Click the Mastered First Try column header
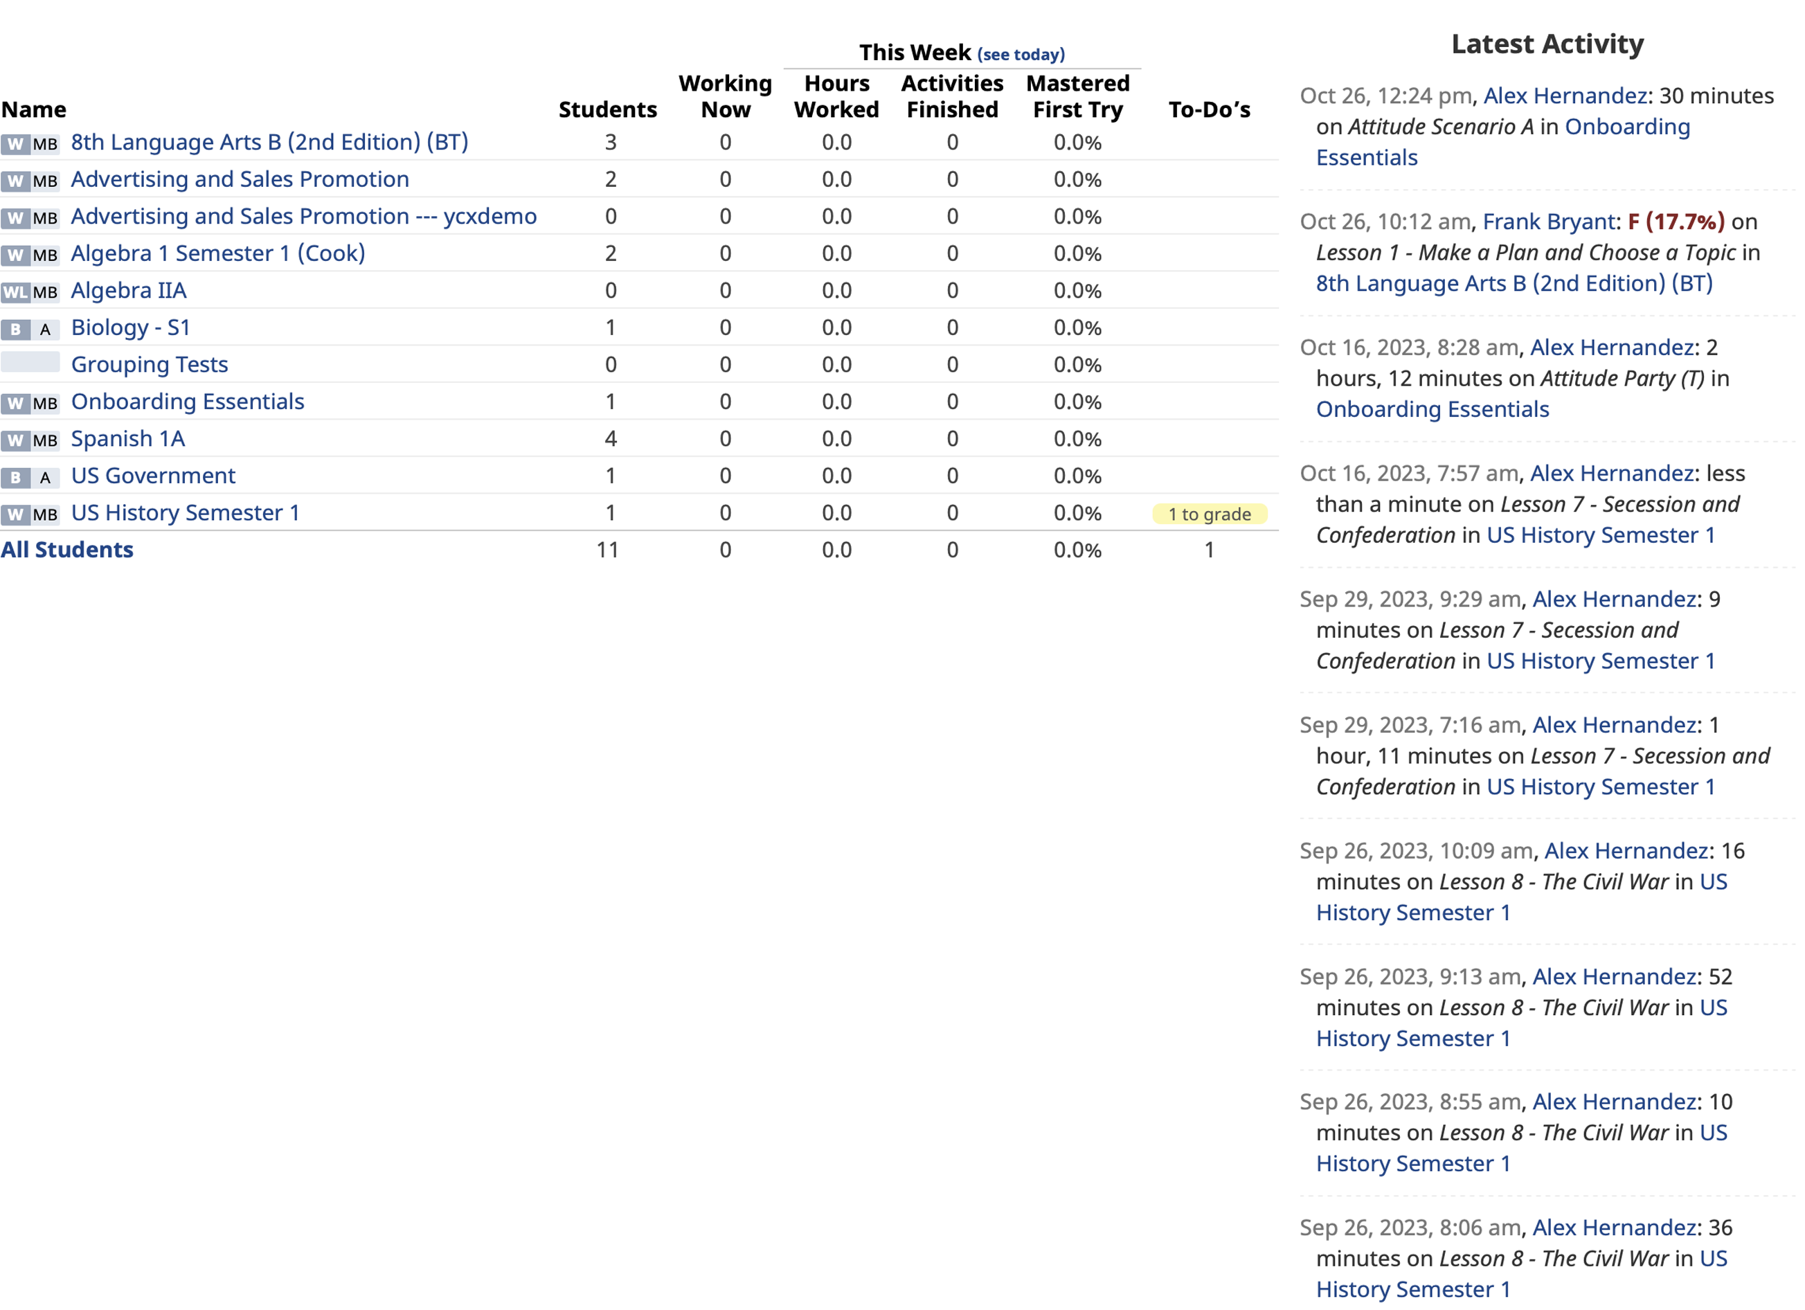This screenshot has width=1805, height=1310. (1079, 96)
